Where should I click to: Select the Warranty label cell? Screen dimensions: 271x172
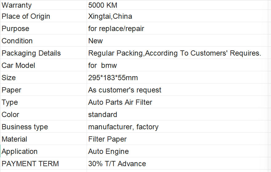point(43,5)
